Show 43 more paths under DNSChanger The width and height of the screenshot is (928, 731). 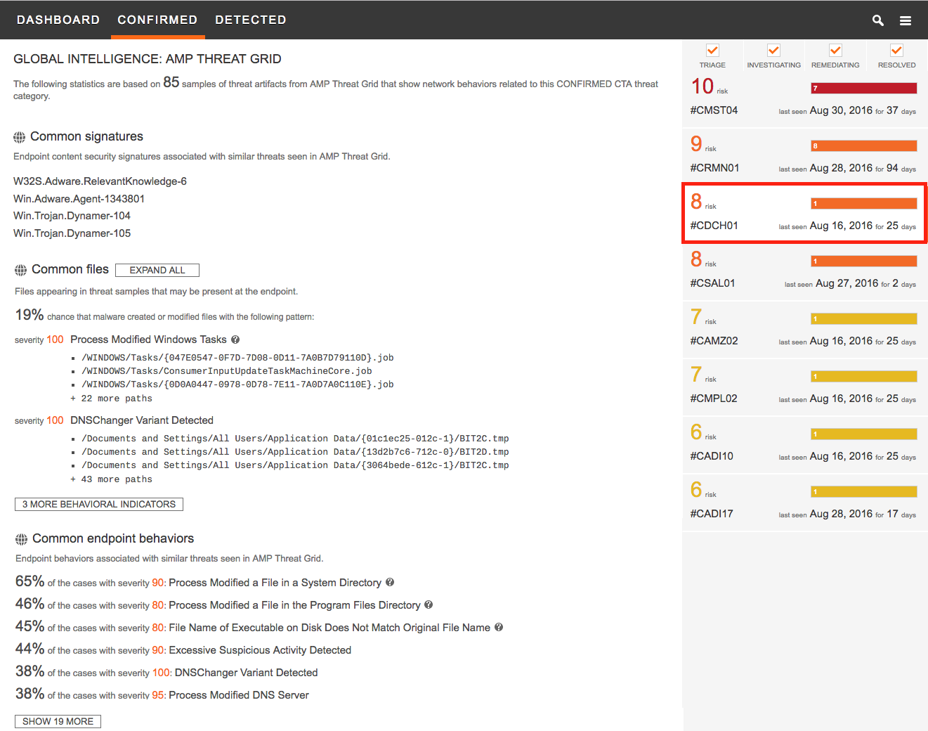112,479
